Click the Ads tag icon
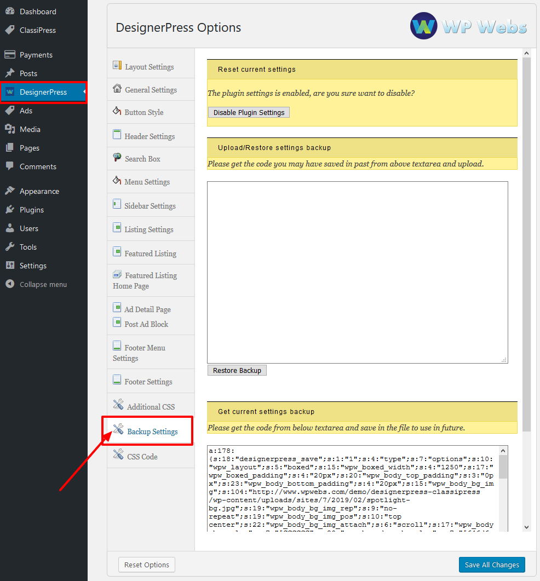The height and width of the screenshot is (581, 540). (x=10, y=111)
